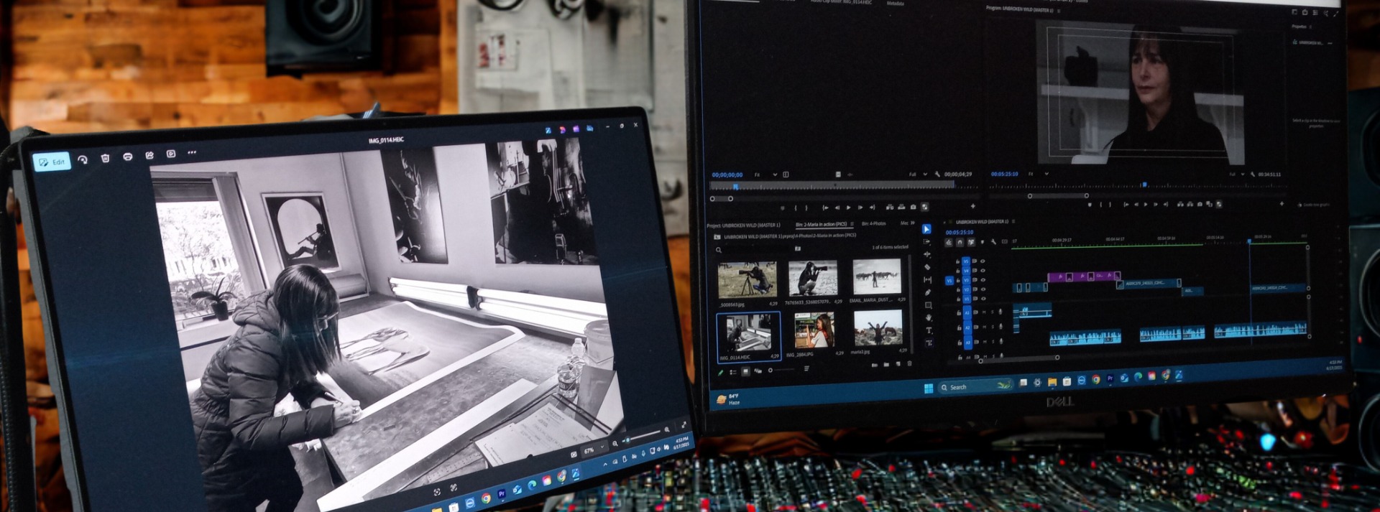The image size is (1380, 512).
Task: Open Source monitor Full resolution dropdown
Action: [919, 174]
